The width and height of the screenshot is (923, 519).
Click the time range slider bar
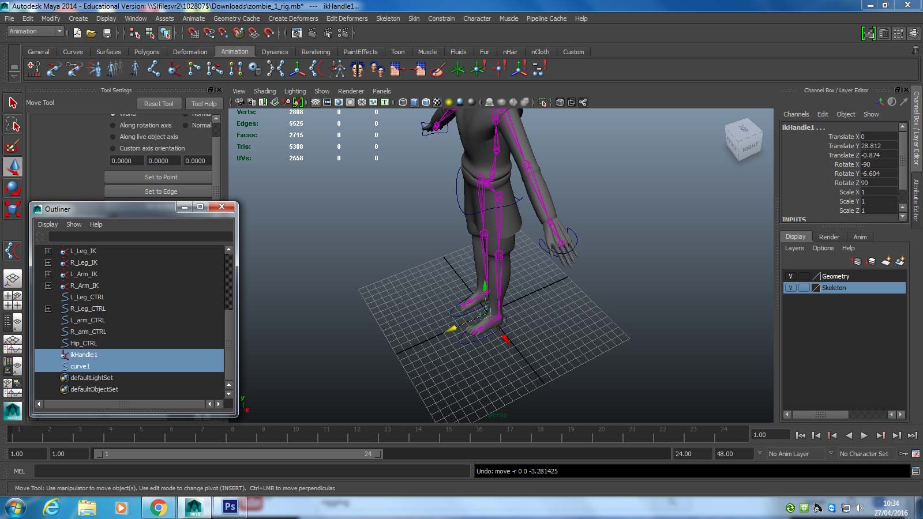238,454
